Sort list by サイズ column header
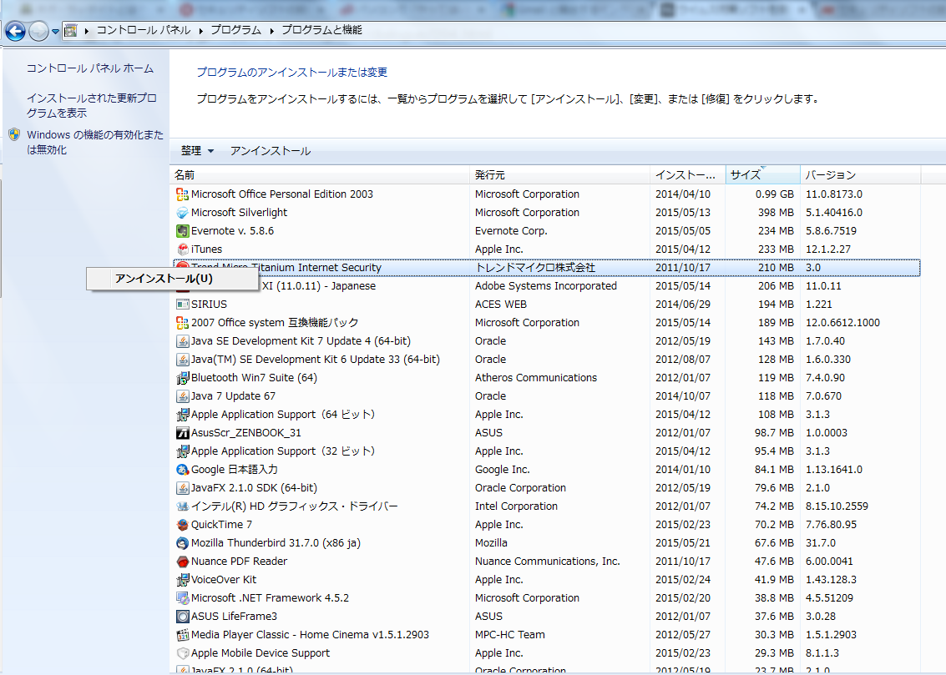Viewport: 946px width, 675px height. point(745,175)
